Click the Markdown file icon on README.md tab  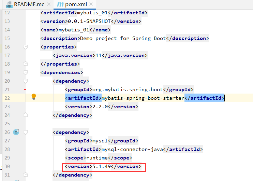point(9,5)
